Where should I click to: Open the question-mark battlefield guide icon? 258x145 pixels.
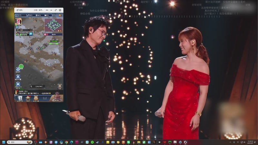(20, 99)
